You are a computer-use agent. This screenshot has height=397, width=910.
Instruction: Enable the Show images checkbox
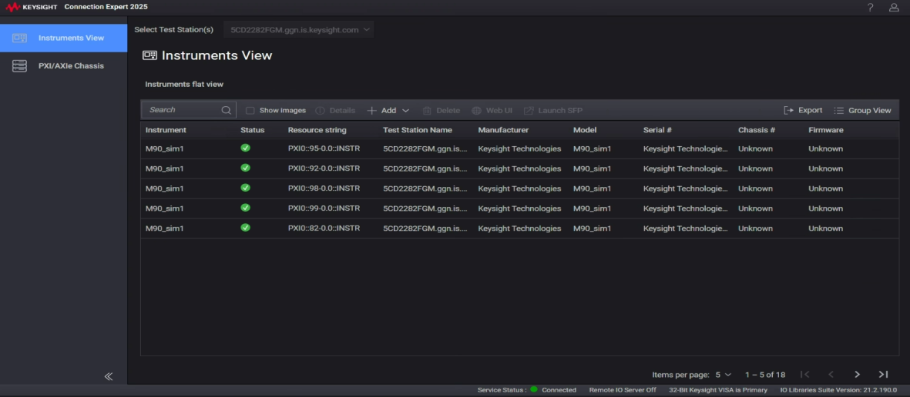[250, 111]
